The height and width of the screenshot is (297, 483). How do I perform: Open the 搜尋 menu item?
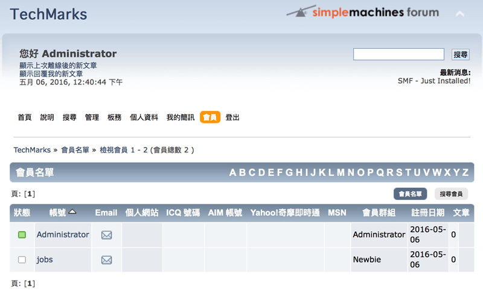69,117
